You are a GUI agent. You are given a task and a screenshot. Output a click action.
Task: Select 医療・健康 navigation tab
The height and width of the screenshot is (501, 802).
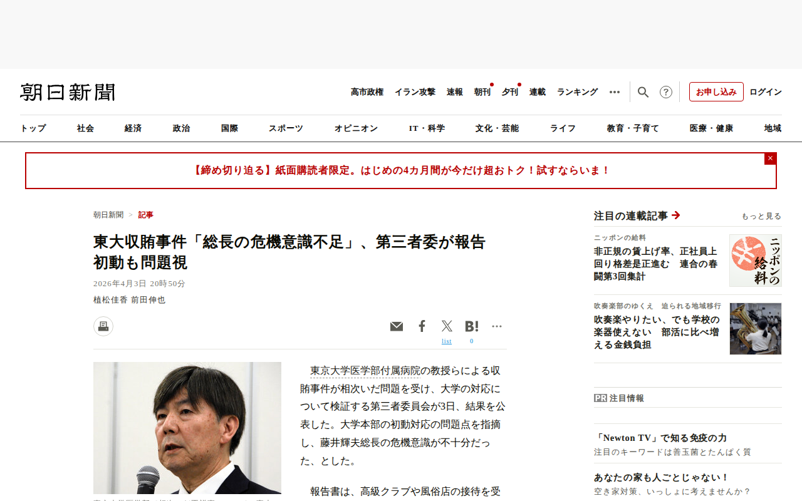[711, 128]
